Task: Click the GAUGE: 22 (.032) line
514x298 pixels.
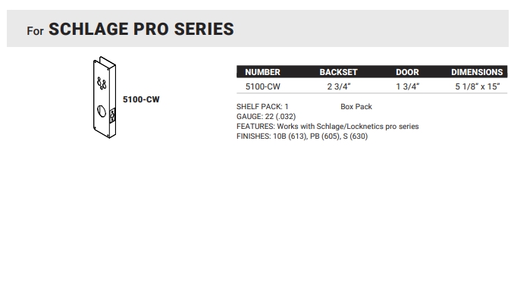Action: pyautogui.click(x=266, y=116)
